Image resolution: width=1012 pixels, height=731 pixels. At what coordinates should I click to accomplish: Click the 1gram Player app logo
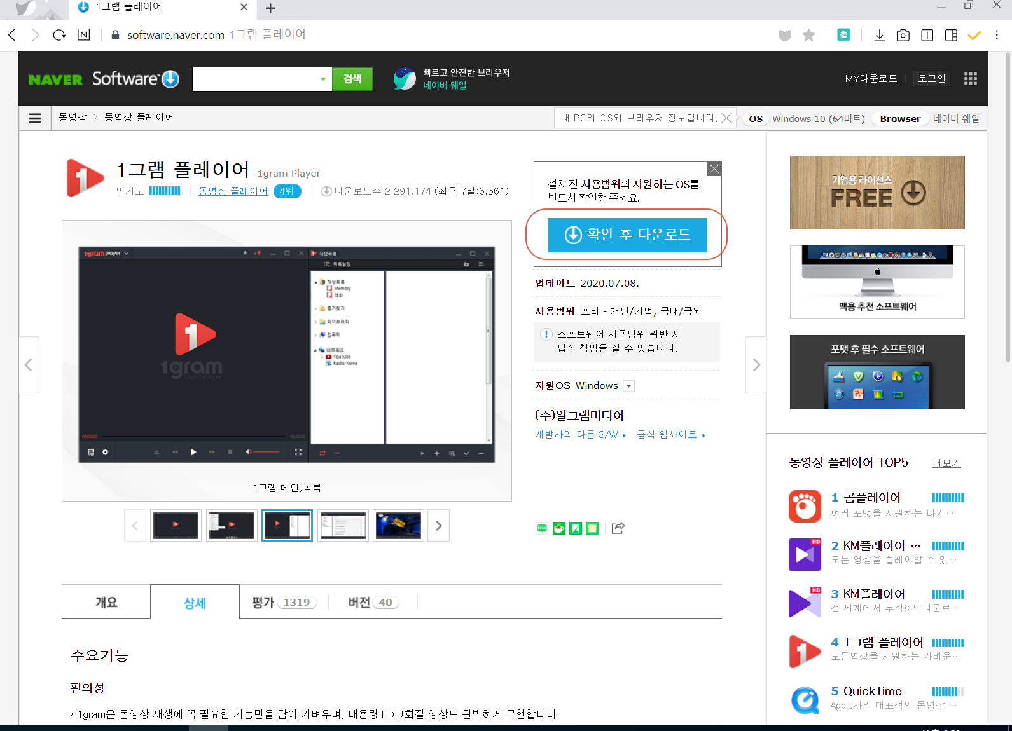(85, 178)
